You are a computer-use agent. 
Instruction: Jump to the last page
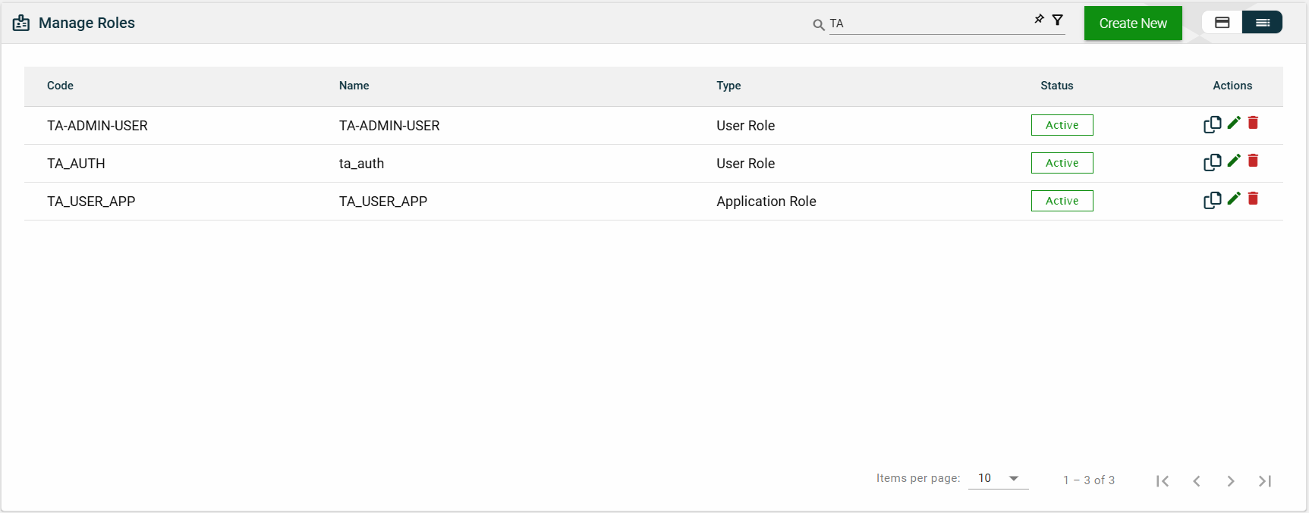pyautogui.click(x=1264, y=481)
